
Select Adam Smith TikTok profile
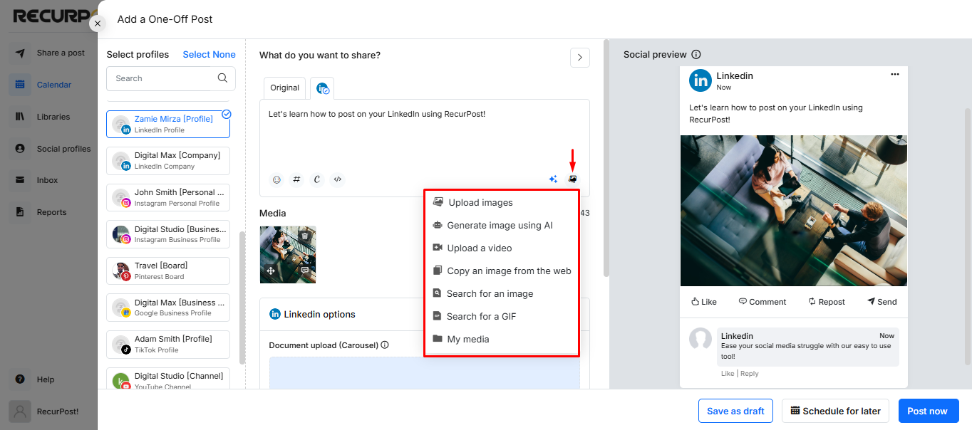pos(168,344)
